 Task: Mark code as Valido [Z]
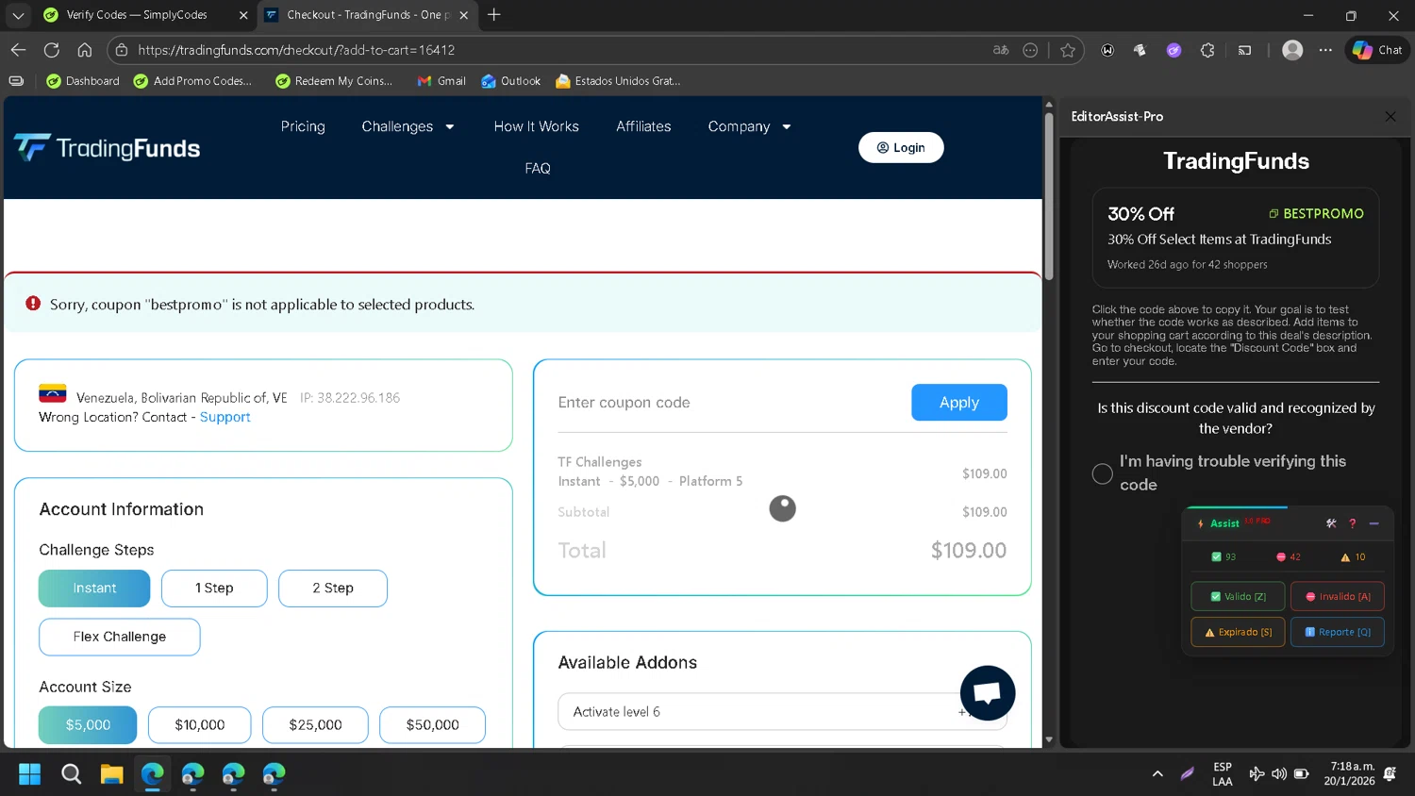[x=1238, y=596]
